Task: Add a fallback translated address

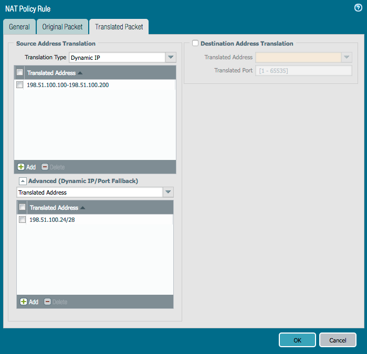Action: coord(29,302)
